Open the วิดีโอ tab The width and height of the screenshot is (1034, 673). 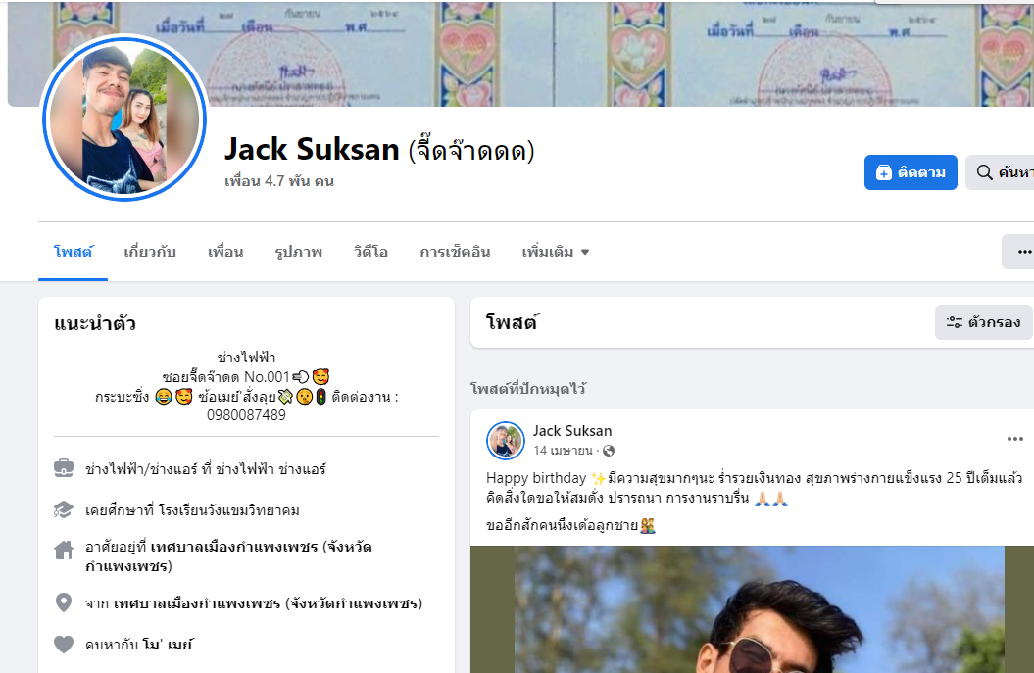coord(370,252)
